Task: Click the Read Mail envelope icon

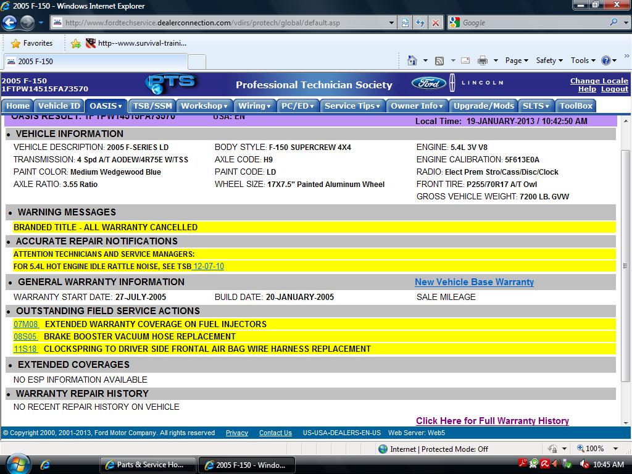Action: (465, 60)
